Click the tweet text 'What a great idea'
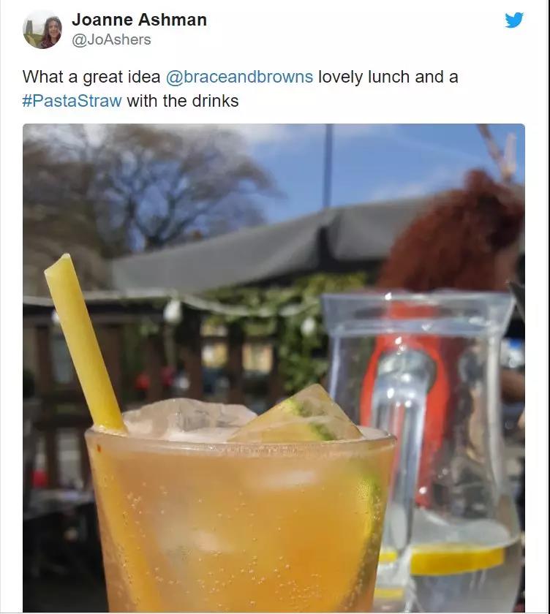550x614 pixels. click(x=91, y=77)
